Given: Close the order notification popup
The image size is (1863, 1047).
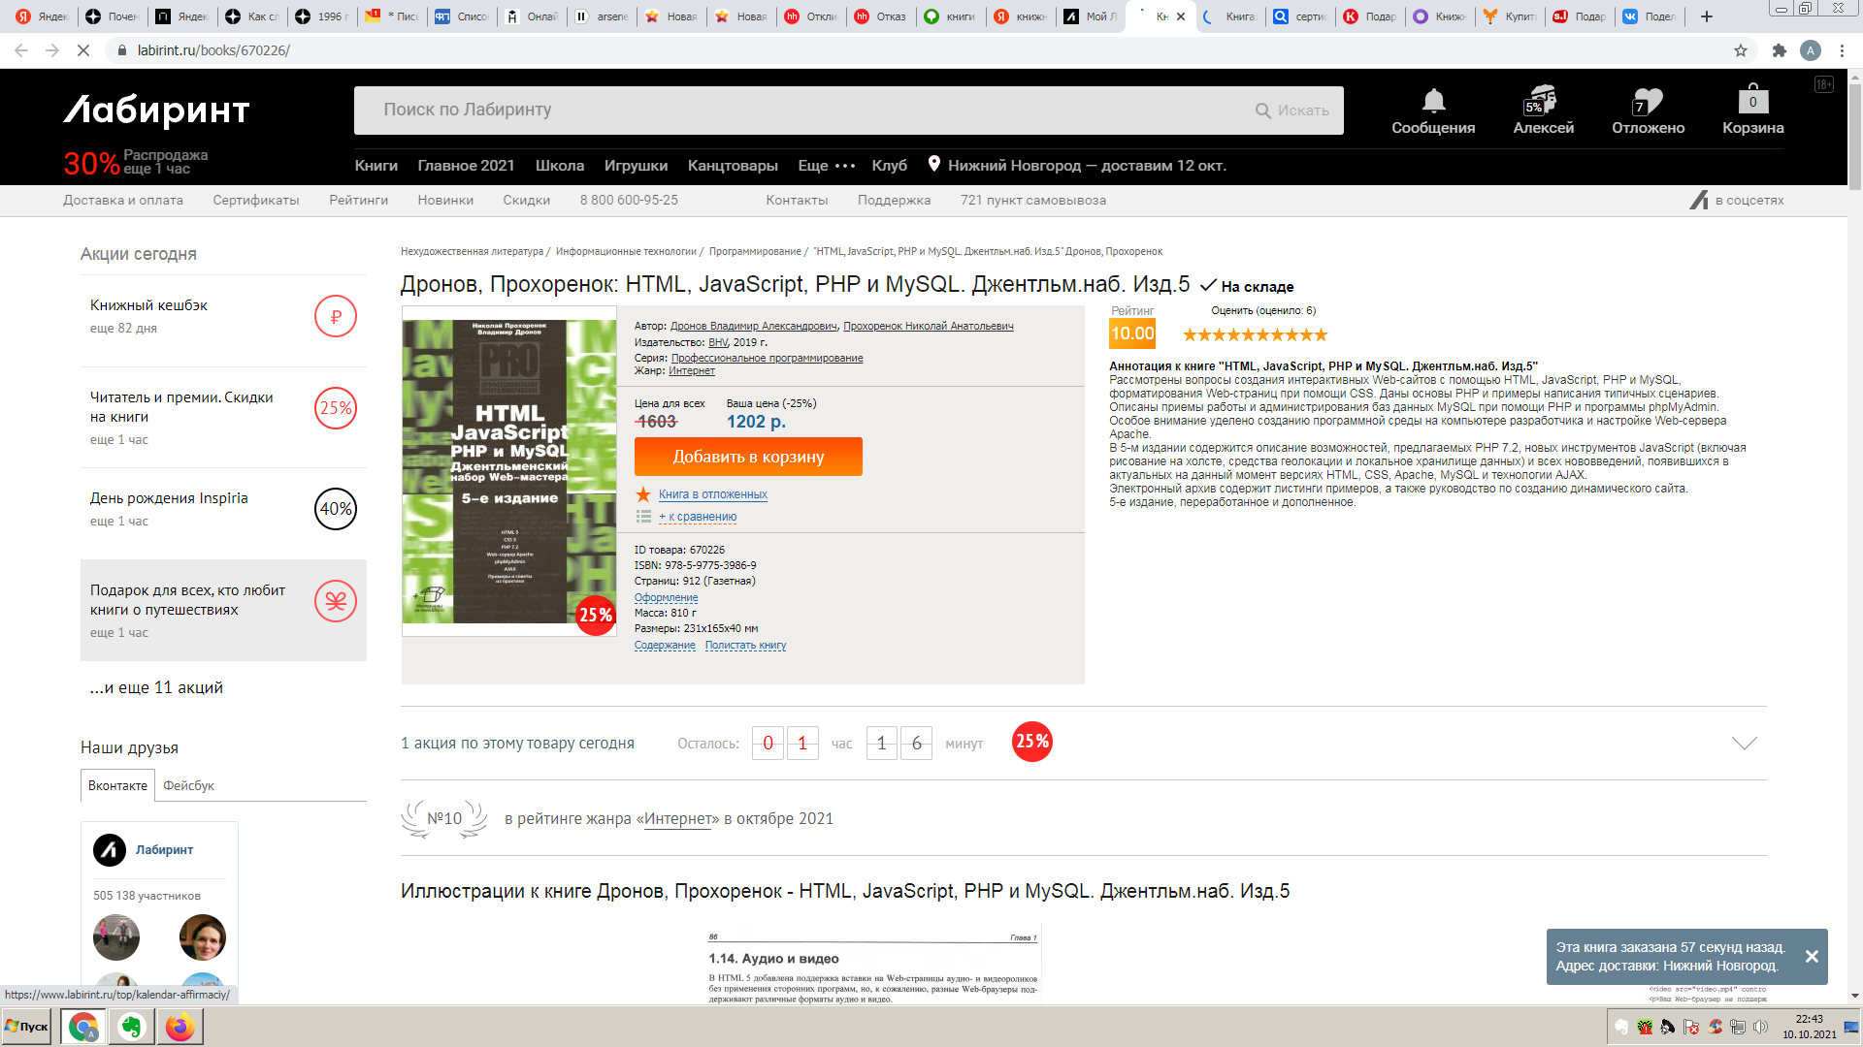Looking at the screenshot, I should click(x=1811, y=957).
